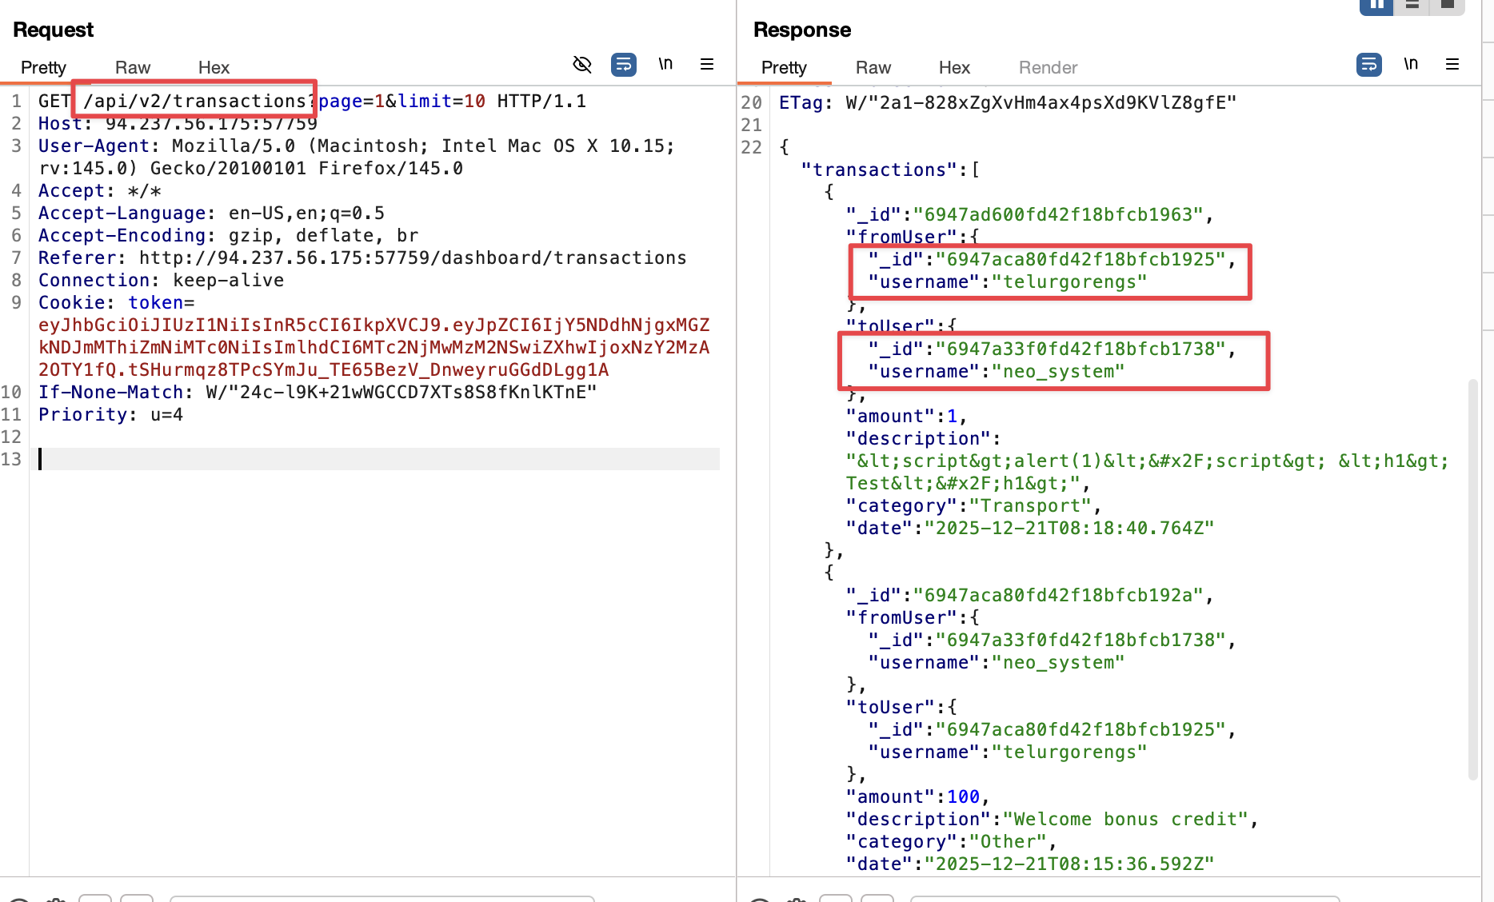Click the search magnifier icon below the Response panel
The image size is (1494, 902).
coord(757,899)
